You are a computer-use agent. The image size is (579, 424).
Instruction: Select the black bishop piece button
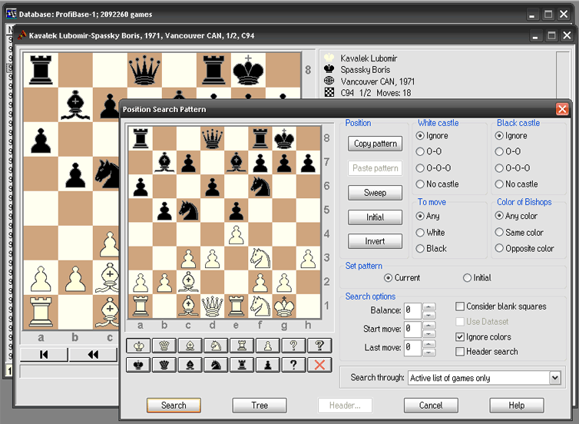(190, 365)
